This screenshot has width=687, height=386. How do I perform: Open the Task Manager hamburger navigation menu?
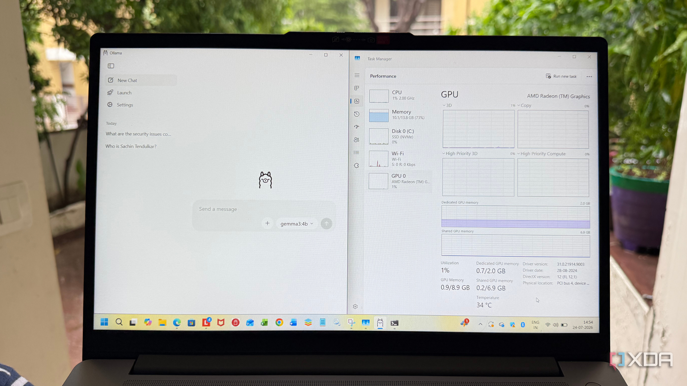pos(357,75)
